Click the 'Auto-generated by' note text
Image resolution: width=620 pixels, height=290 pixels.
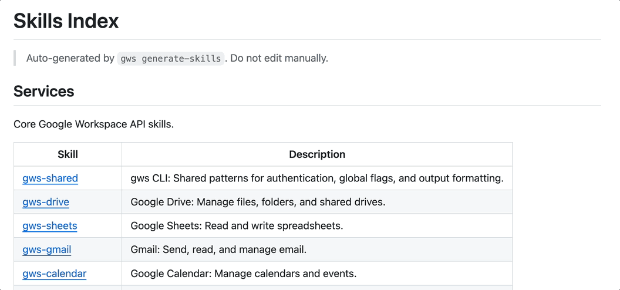[x=70, y=58]
